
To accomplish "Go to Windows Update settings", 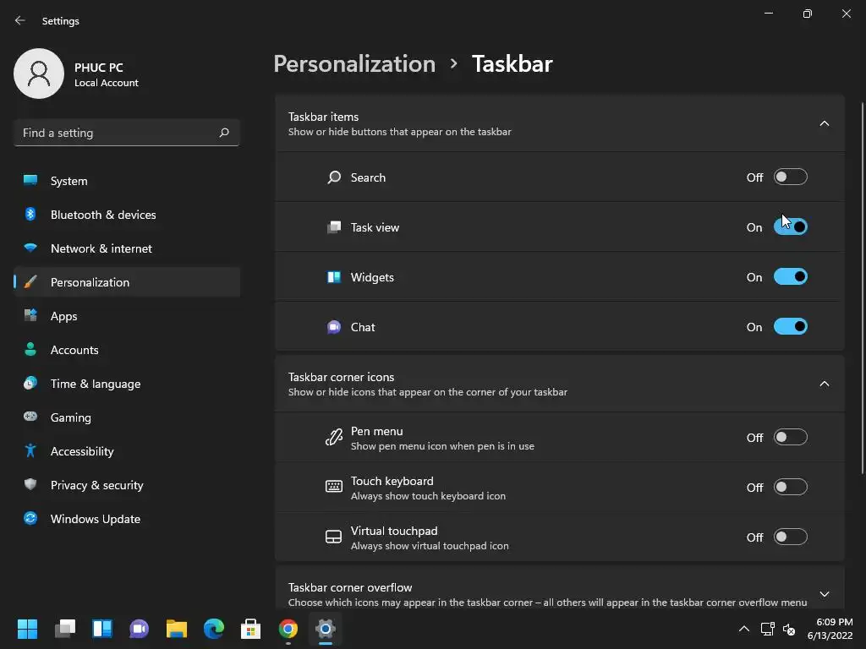I will (95, 519).
